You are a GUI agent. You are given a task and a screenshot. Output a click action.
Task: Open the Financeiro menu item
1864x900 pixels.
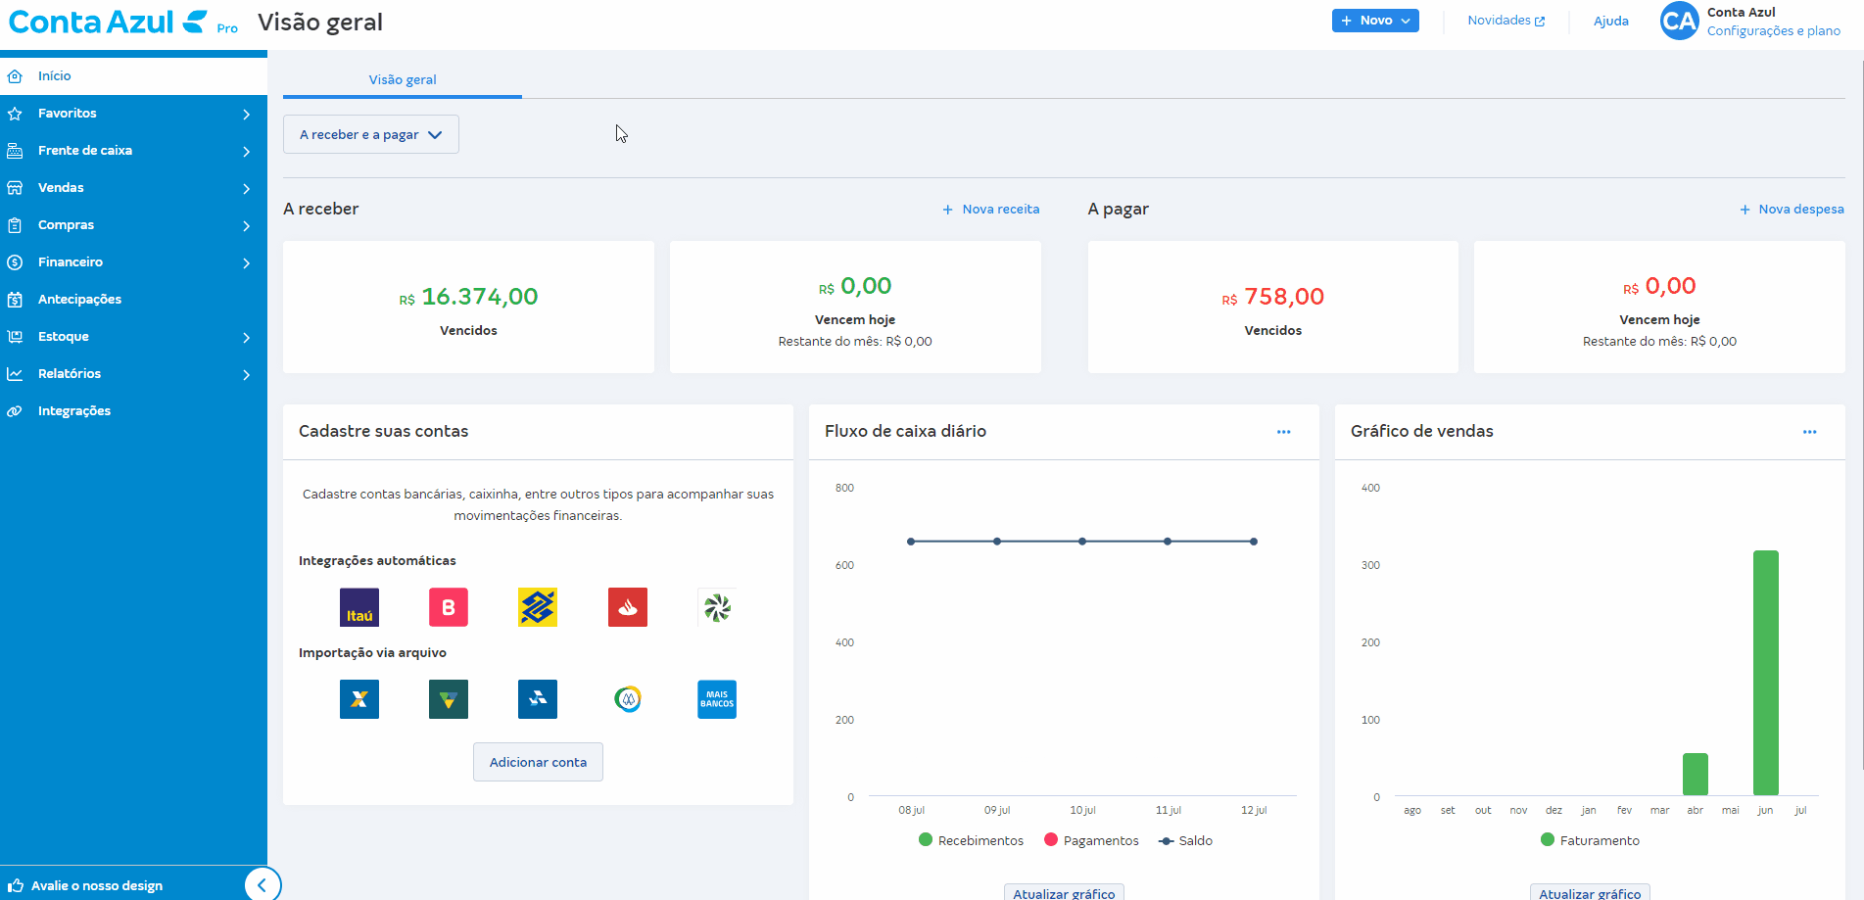coord(133,262)
